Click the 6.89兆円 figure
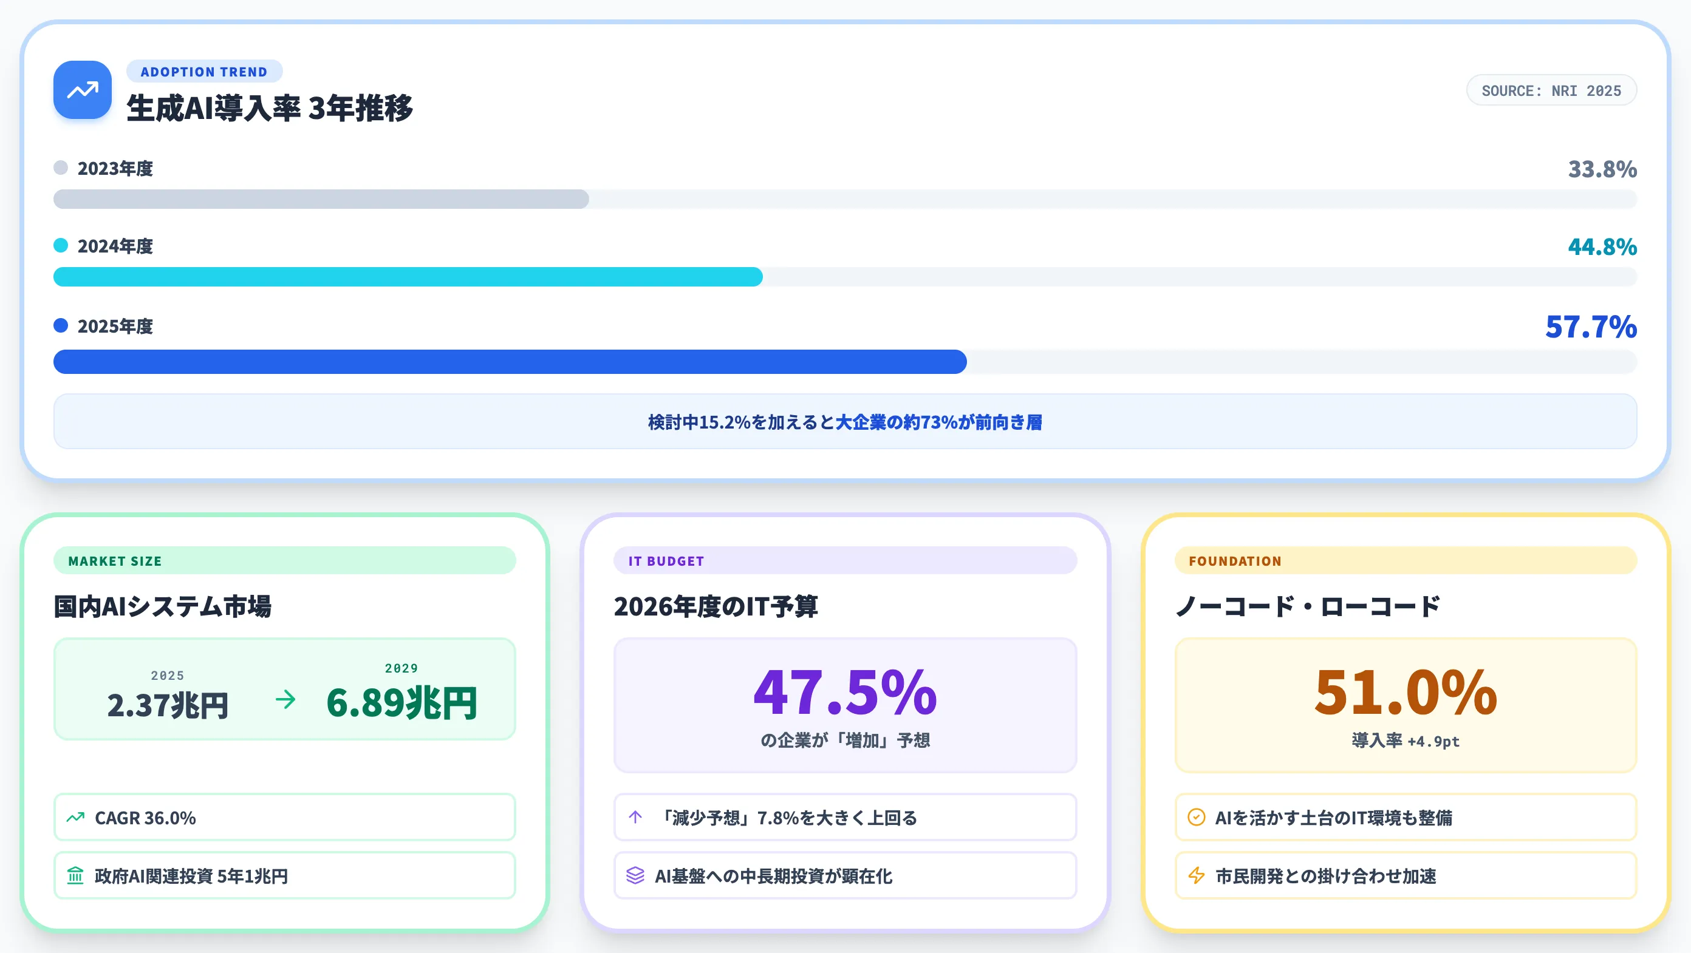 point(401,703)
